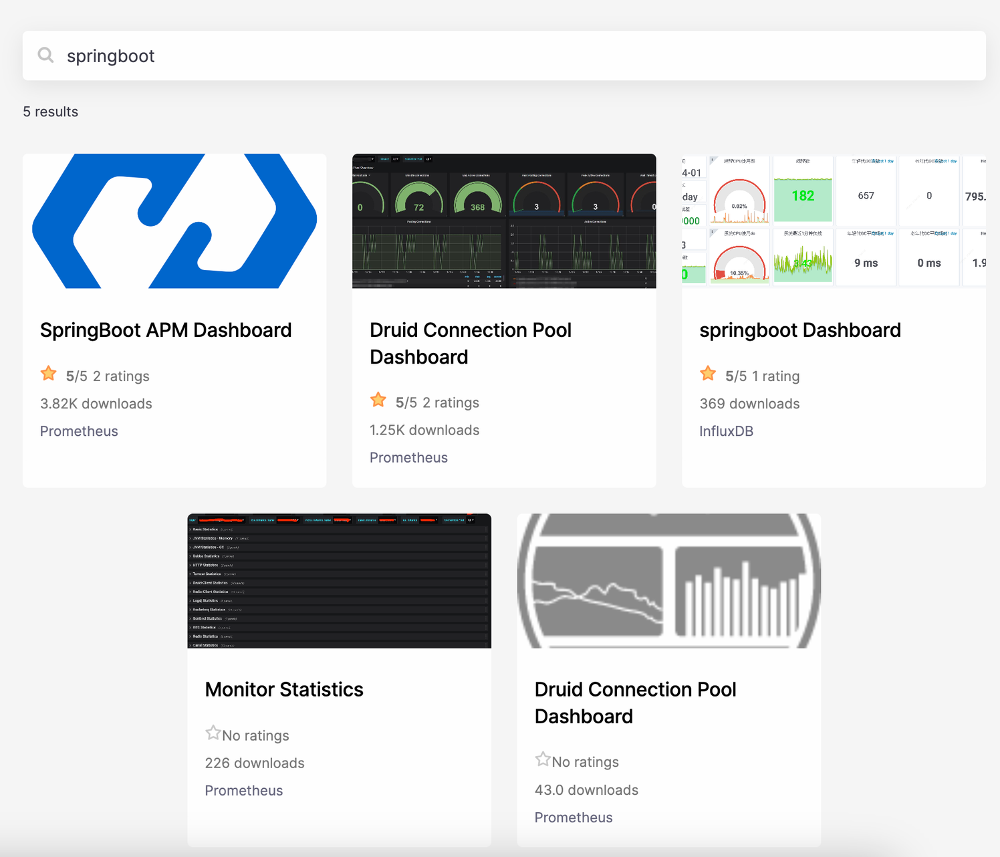This screenshot has height=857, width=1000.
Task: Open the SpringBoot APM Dashboard title
Action: 166,330
